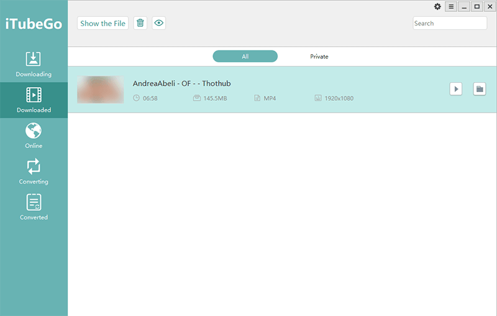Click the resolution icon beside 1920x1080

click(318, 98)
